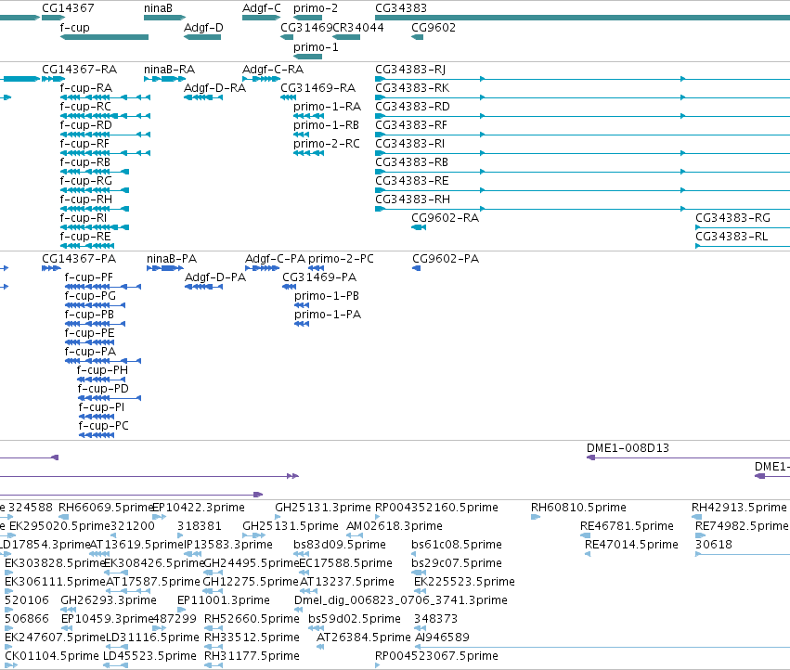Click the CG34383 gene label

click(400, 8)
